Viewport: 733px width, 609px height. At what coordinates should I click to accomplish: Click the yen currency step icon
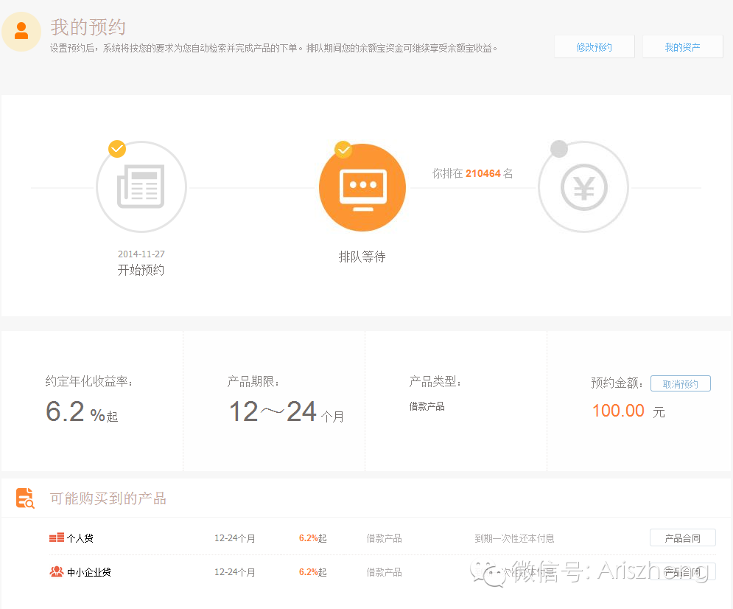(x=583, y=187)
